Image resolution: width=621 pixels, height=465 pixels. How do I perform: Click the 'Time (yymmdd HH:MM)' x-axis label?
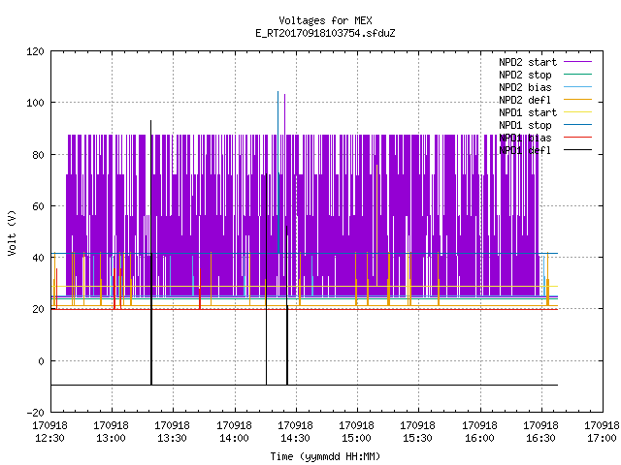(325, 456)
